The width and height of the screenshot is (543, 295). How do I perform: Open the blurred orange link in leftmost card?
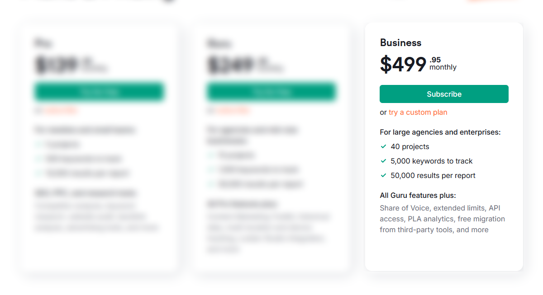tap(61, 110)
